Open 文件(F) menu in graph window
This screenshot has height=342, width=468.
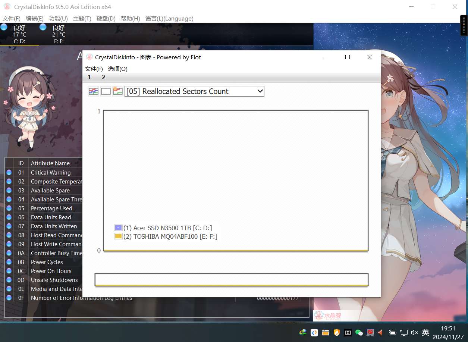[x=94, y=69]
